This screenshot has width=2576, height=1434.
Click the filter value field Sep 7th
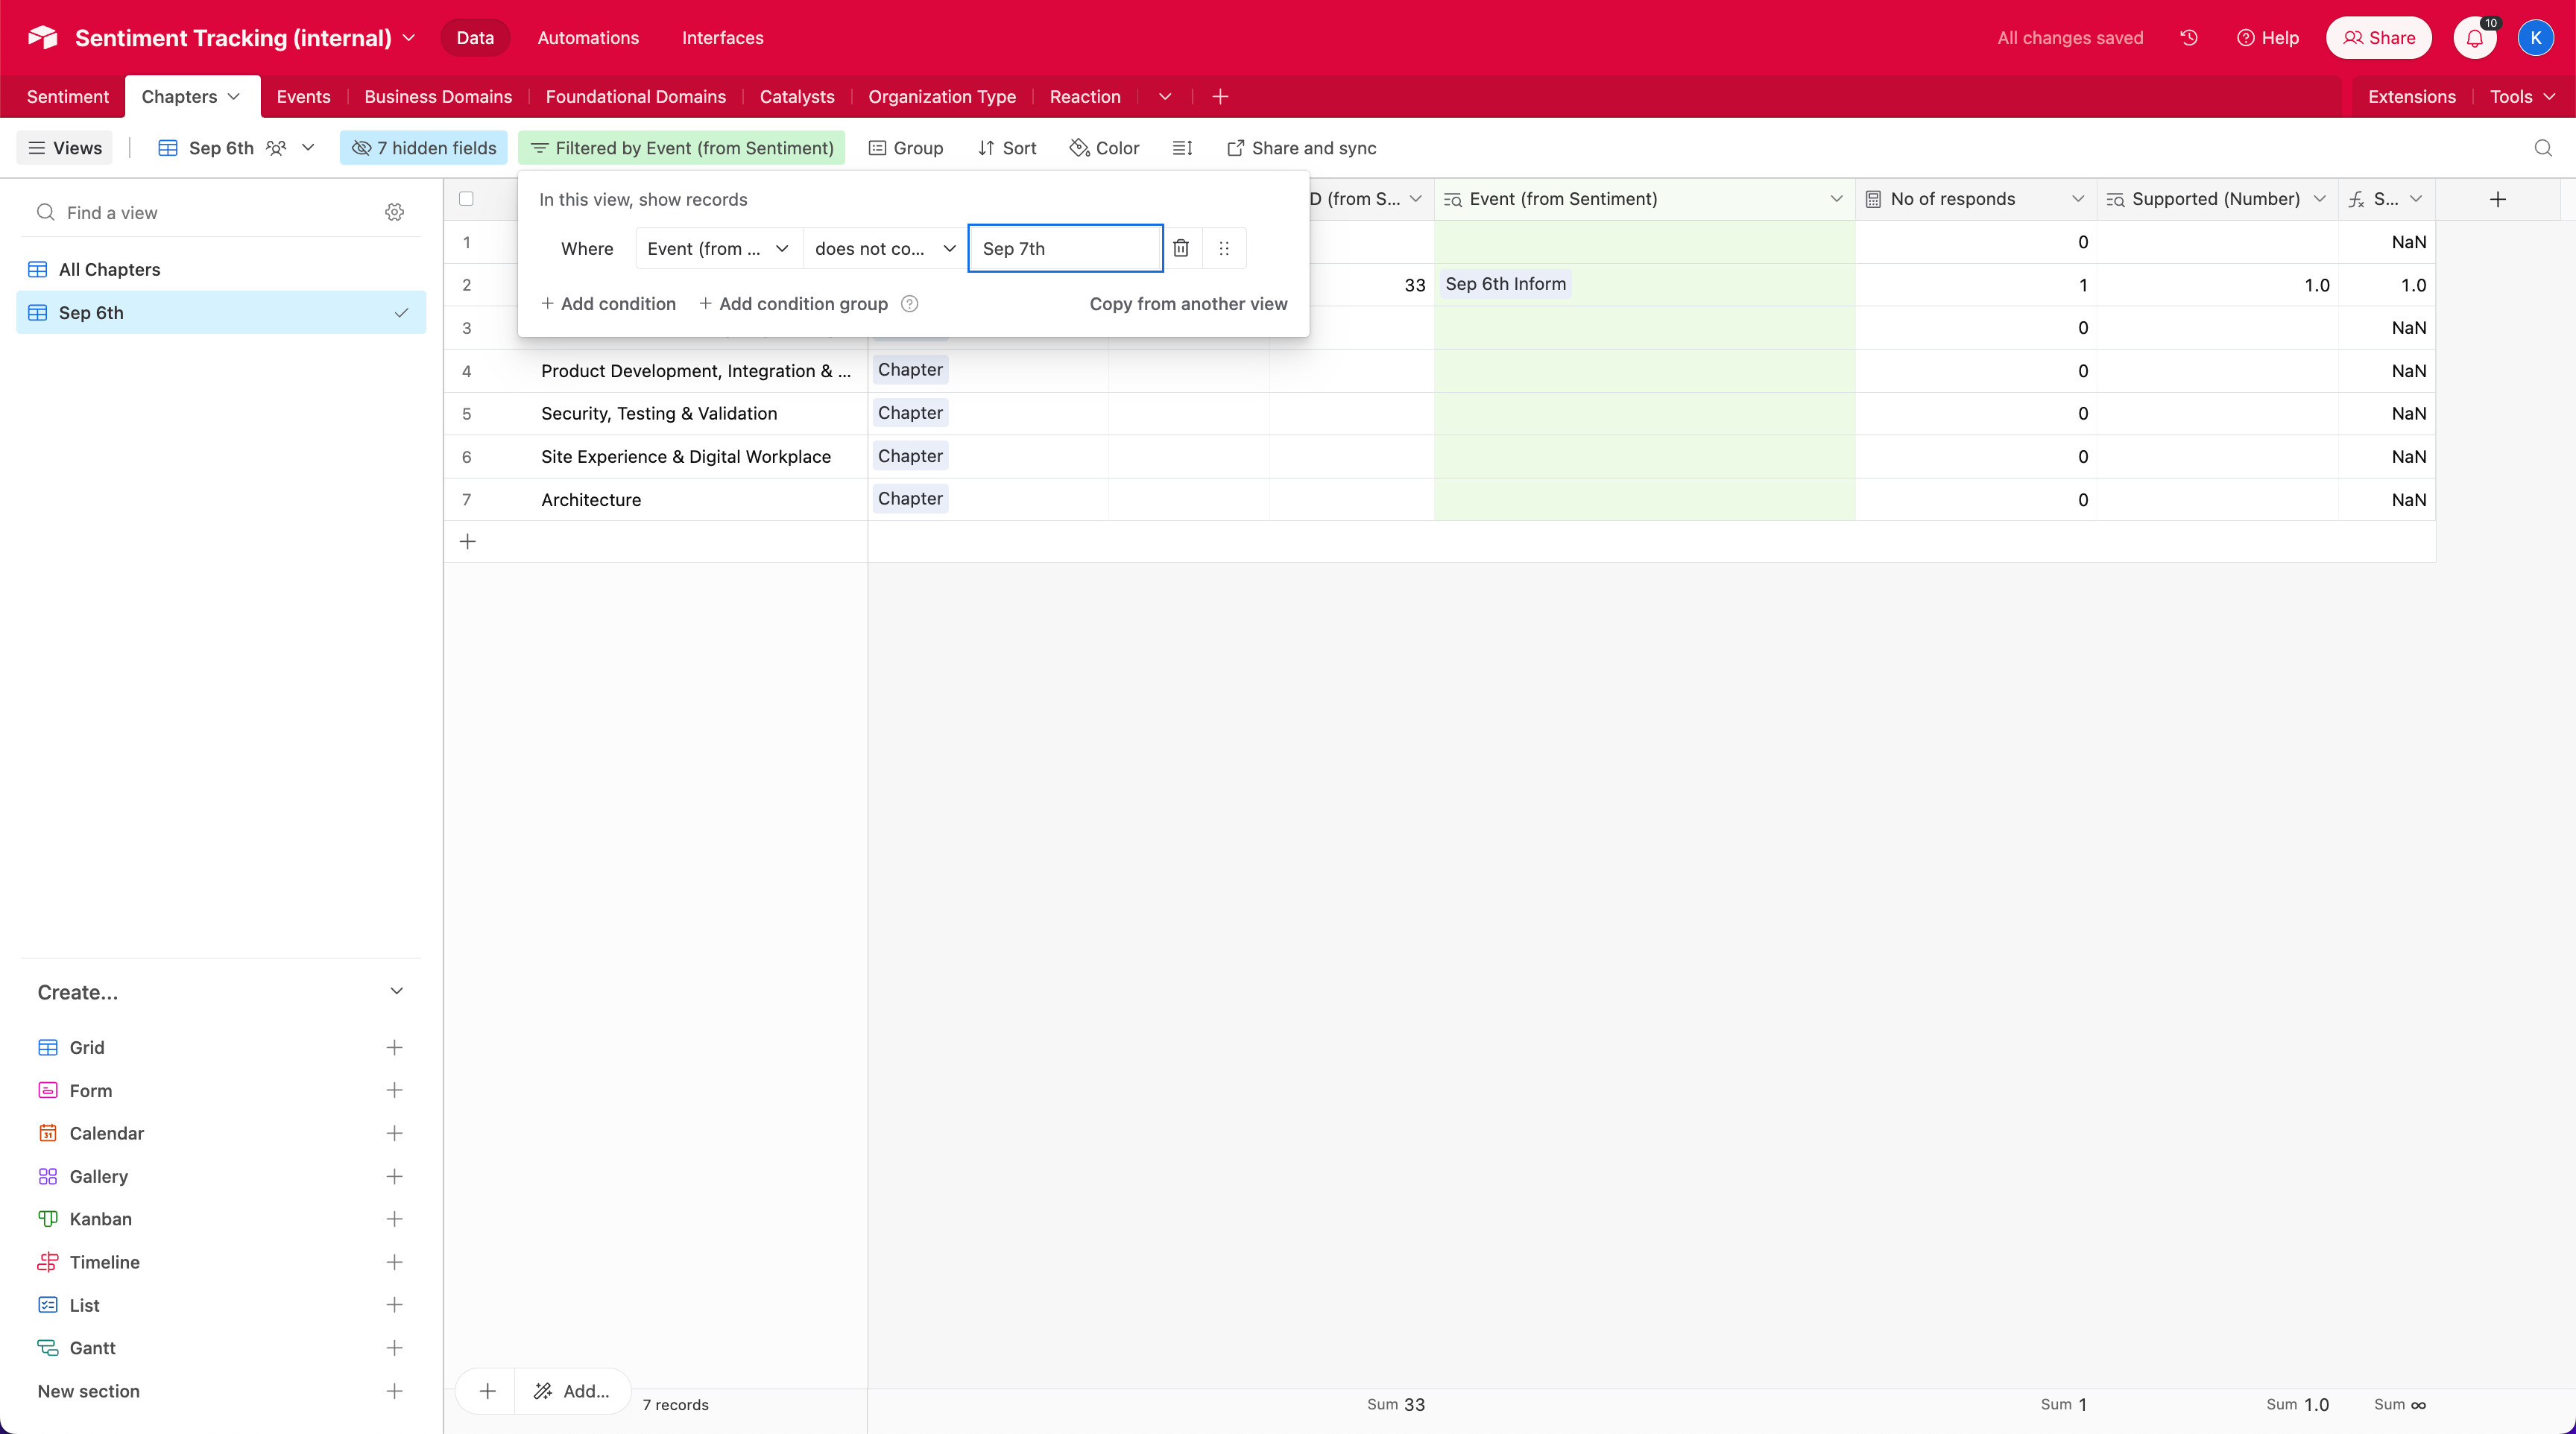pyautogui.click(x=1066, y=248)
